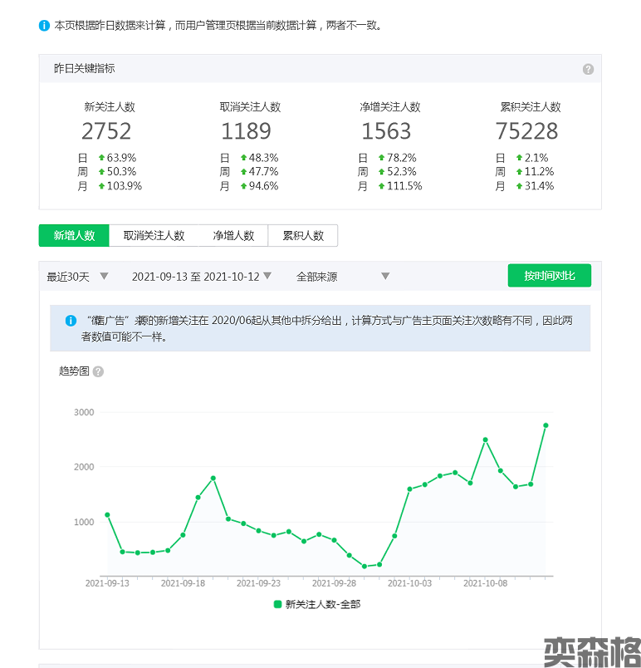Expand the 2021-09-13 至 2021-10-12 date picker
Image resolution: width=641 pixels, height=668 pixels.
click(202, 277)
